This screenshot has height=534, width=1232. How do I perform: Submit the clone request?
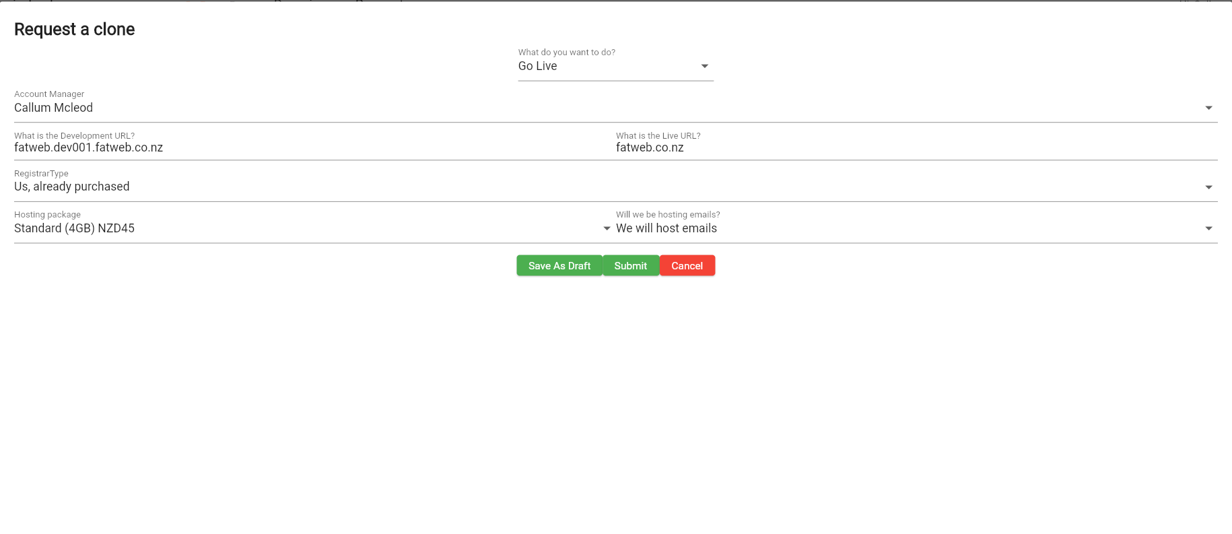[x=630, y=266]
